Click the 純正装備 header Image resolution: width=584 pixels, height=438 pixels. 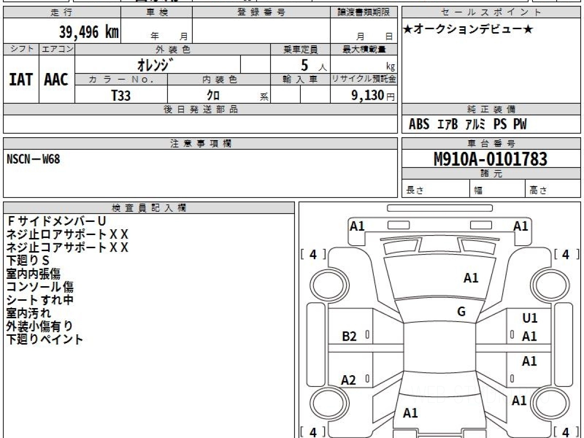point(491,109)
